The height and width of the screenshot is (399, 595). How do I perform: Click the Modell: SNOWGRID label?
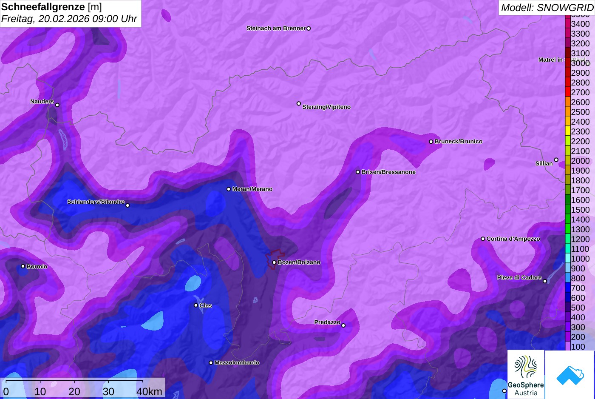pos(547,8)
